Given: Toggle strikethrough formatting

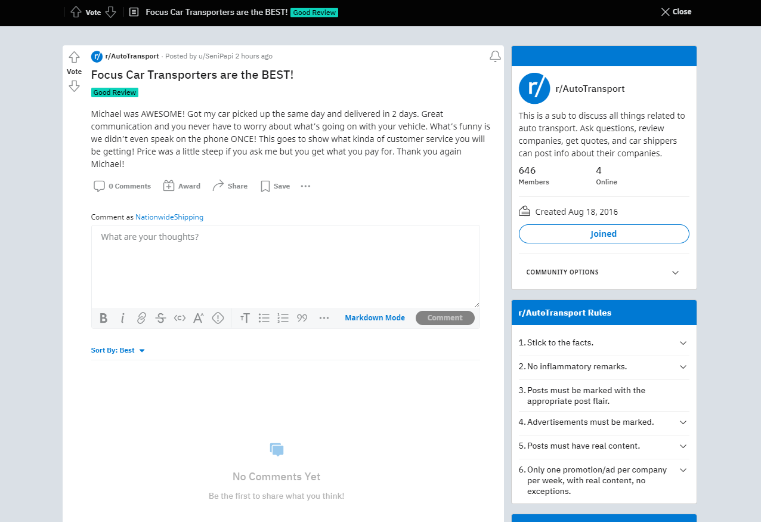Looking at the screenshot, I should click(x=160, y=318).
